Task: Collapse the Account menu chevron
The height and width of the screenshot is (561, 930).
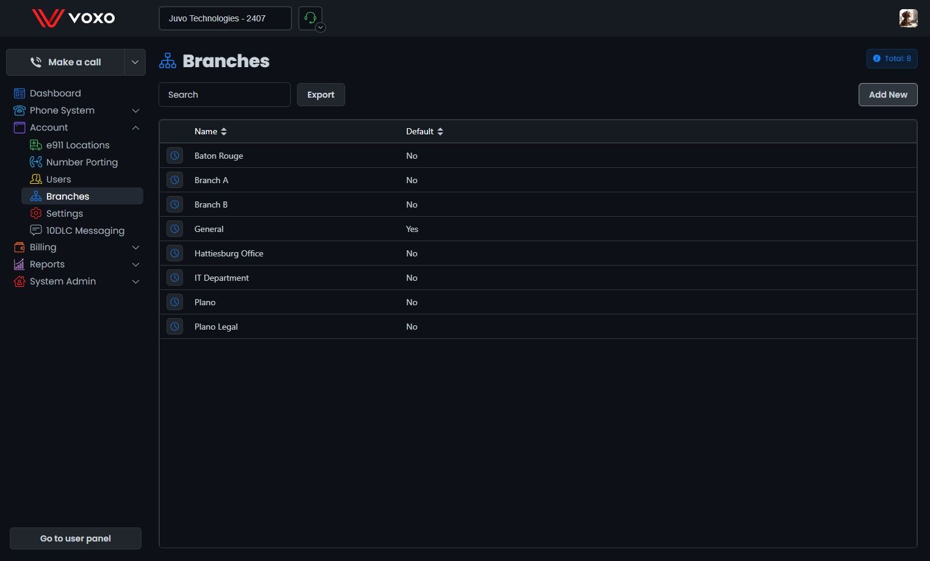Action: pyautogui.click(x=136, y=128)
